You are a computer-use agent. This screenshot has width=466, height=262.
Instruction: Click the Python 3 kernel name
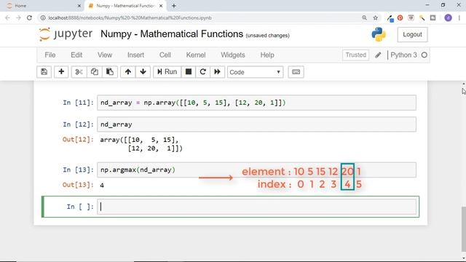403,55
